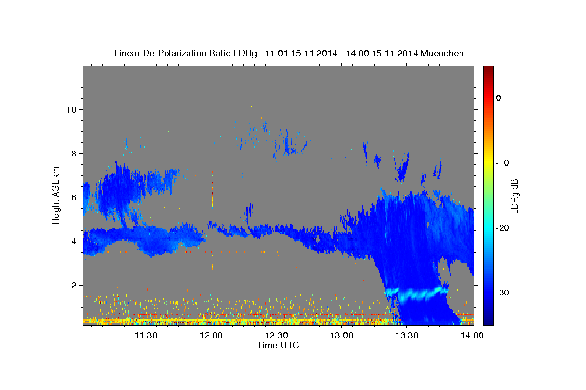Click the colorbar value 0
The width and height of the screenshot is (586, 390).
(498, 98)
